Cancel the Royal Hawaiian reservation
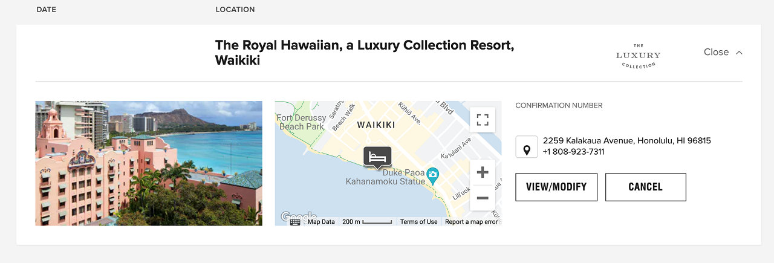Screen dimensions: 774x263 pos(645,187)
